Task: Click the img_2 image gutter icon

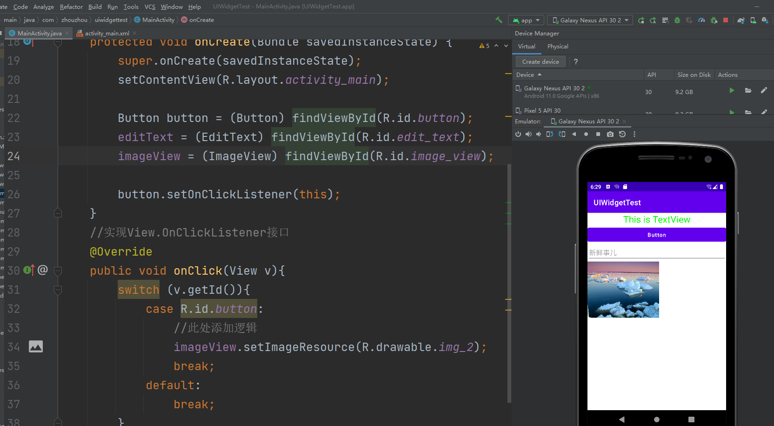Action: (x=36, y=347)
